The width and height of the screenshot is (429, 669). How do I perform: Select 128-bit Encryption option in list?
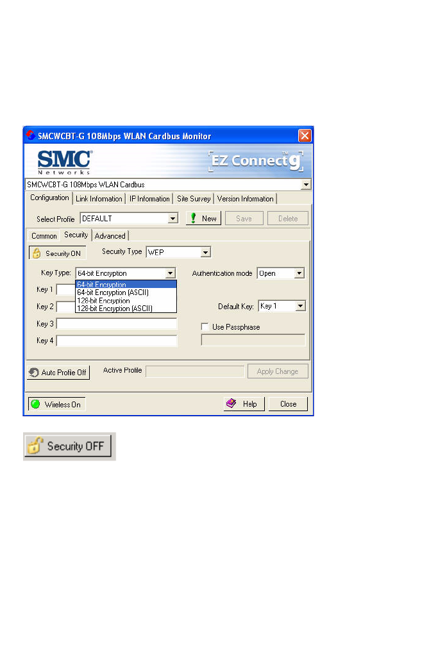pos(126,301)
